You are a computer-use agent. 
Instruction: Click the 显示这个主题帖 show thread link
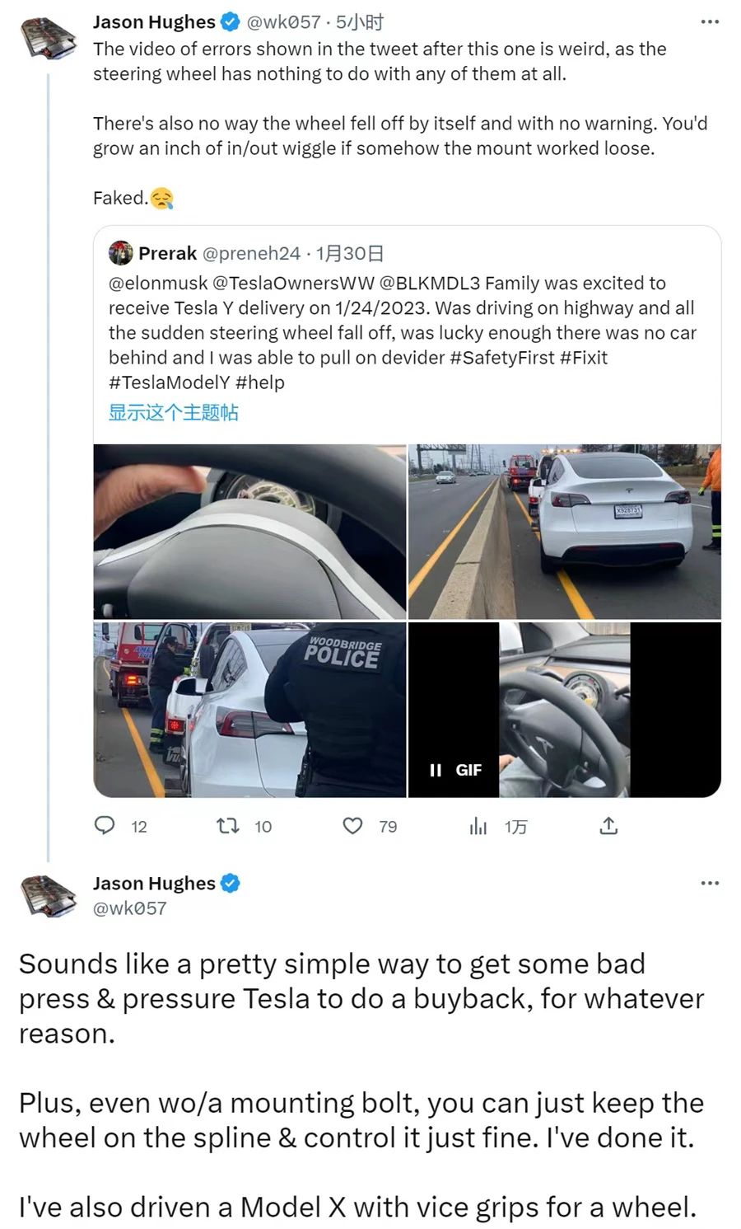click(174, 412)
